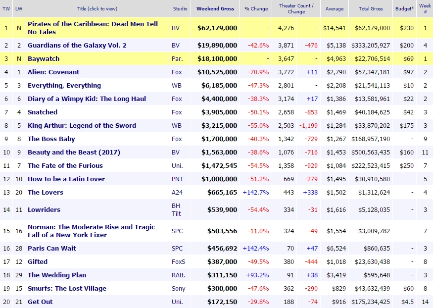Open Beauty and the Beast (2017) link
The height and width of the screenshot is (308, 433).
tap(74, 152)
